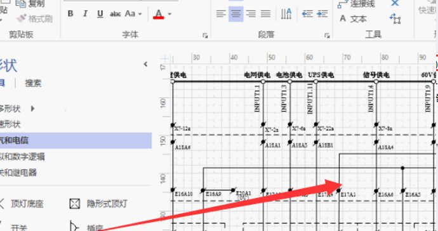Select the INPUT1.1 text in the diagram
Viewport: 438px width, 231px height.
pos(257,98)
